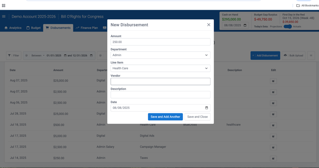
Task: Select the Disbursements tab
Action: [x=58, y=28]
